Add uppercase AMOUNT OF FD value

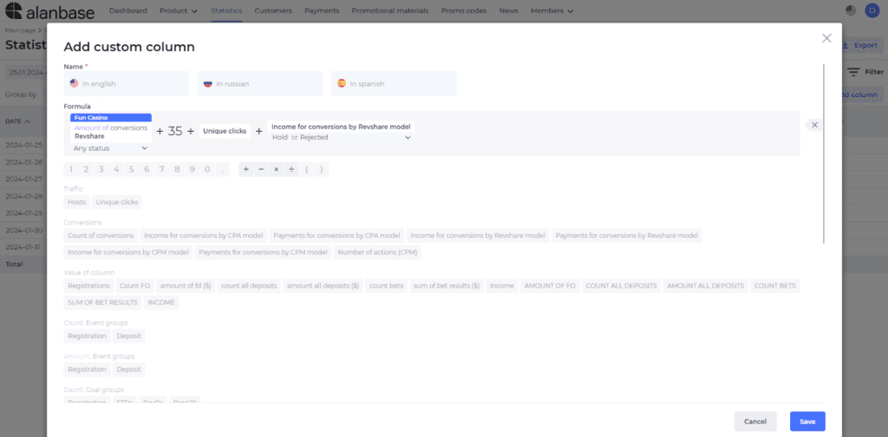pyautogui.click(x=550, y=286)
